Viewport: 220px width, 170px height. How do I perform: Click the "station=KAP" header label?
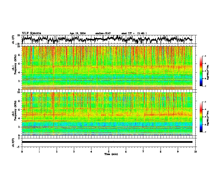pos(103,33)
